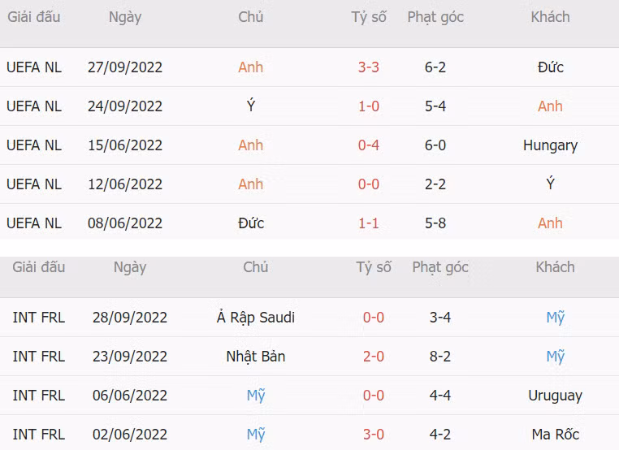Select Ngày column header in UEFA NL table
Viewport: 619px width, 450px height.
[125, 17]
